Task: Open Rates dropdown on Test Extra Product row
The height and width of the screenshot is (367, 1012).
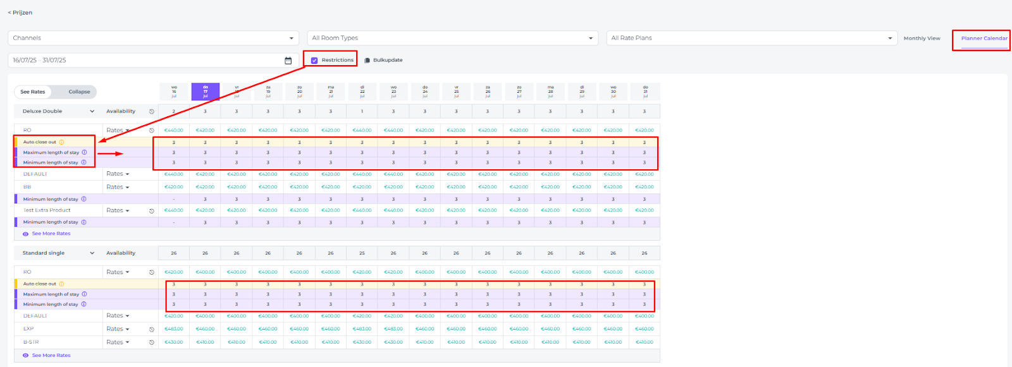Action: (x=118, y=210)
